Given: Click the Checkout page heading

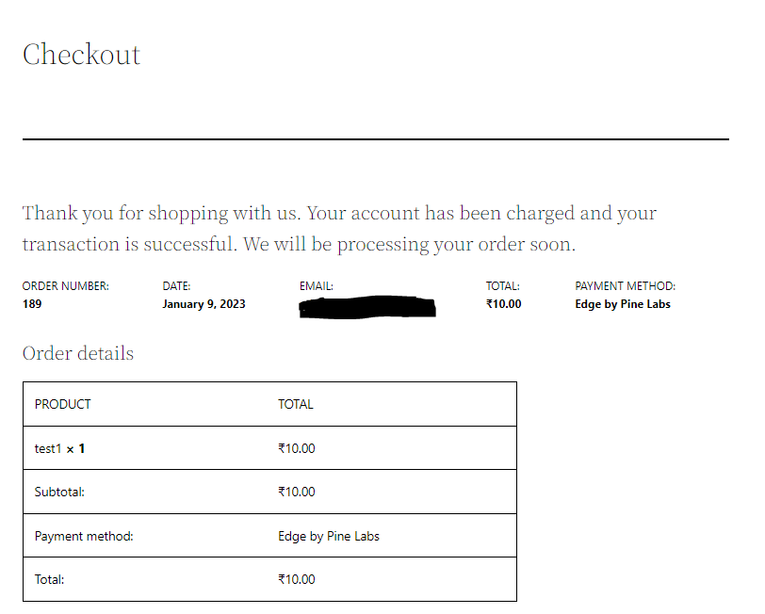Looking at the screenshot, I should [x=81, y=54].
